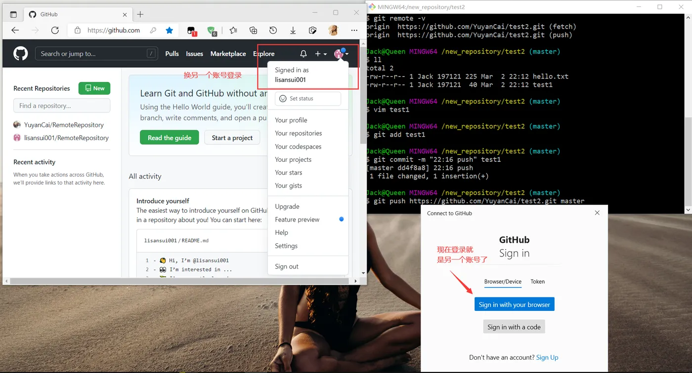This screenshot has height=373, width=692.
Task: Click the Git Bash window icon
Action: [372, 7]
